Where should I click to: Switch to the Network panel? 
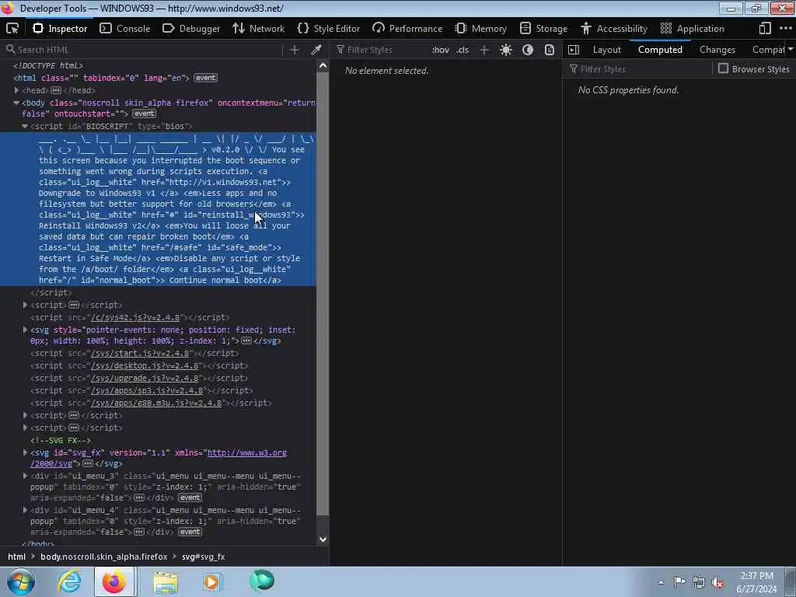258,29
